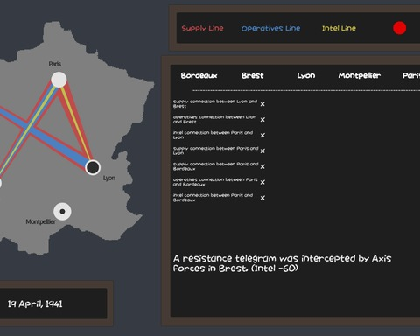Click the date '19 April, 1941'
Viewport: 420px width, 336px height.
[x=35, y=304]
